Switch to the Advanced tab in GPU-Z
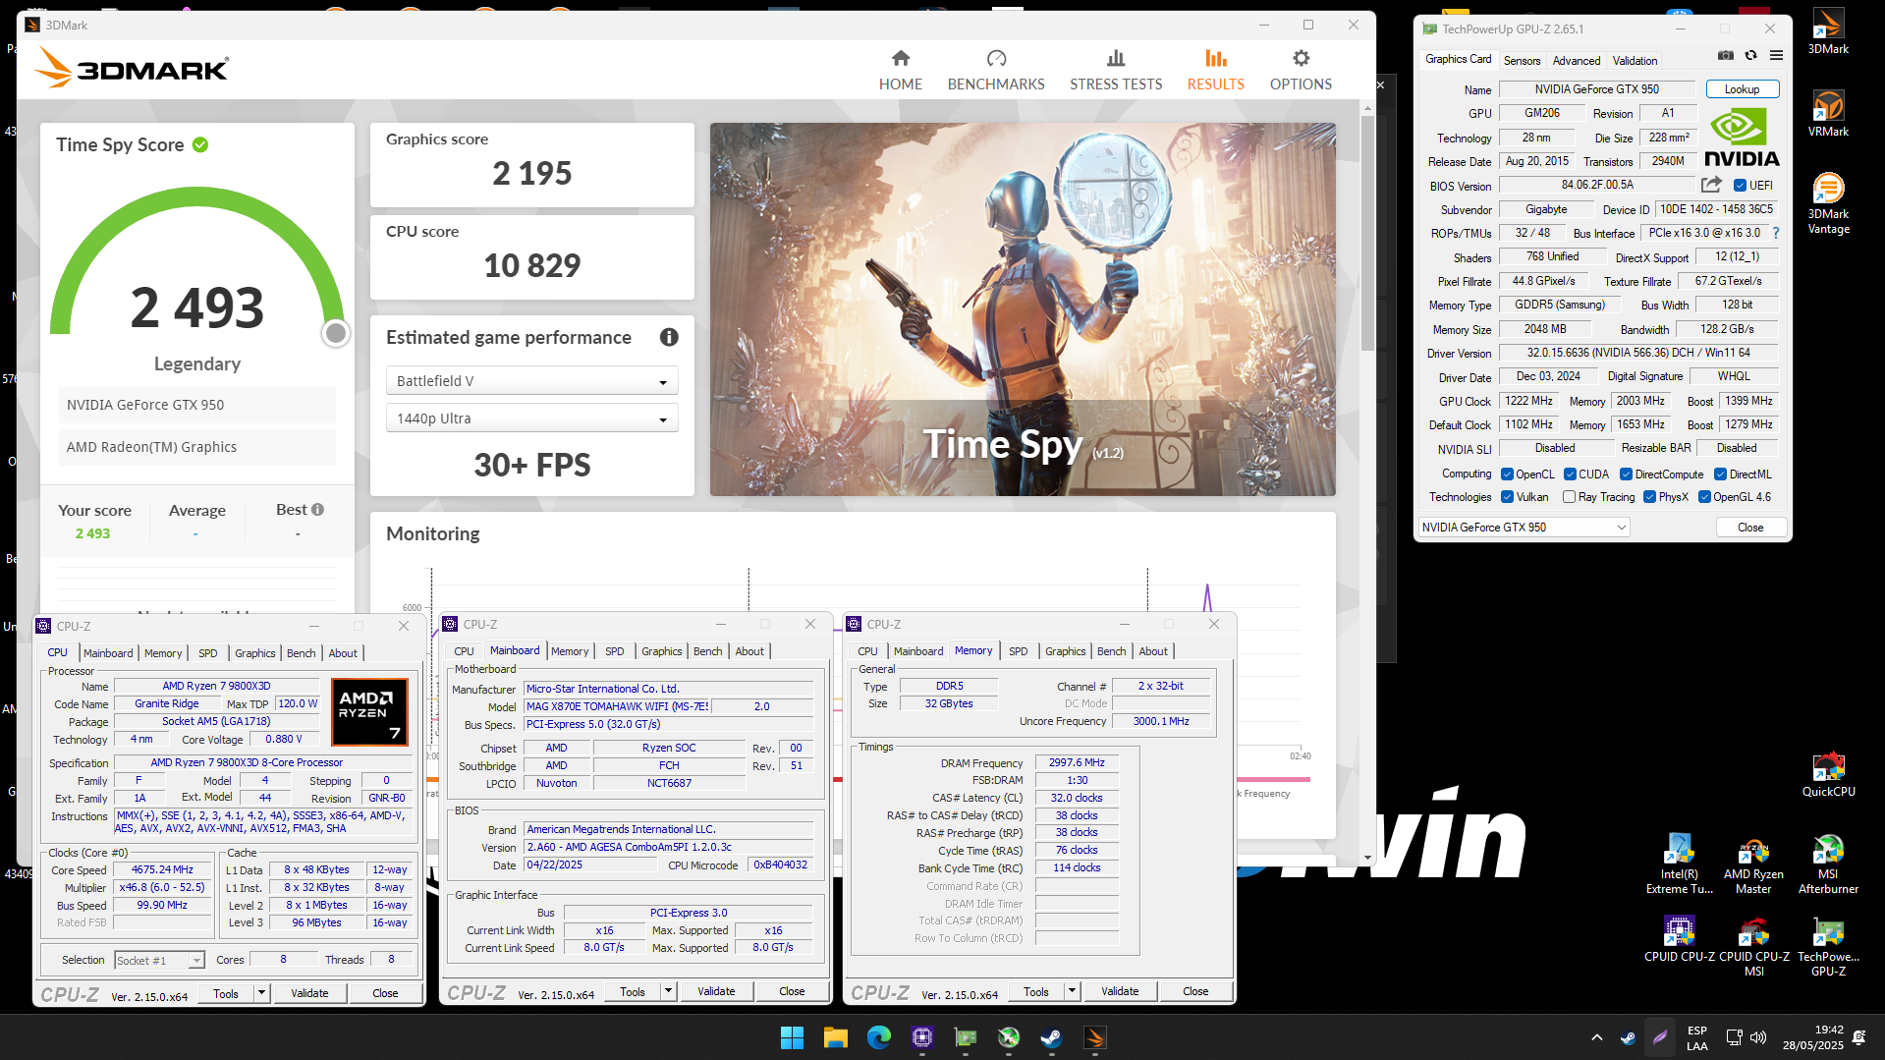Screen dimensions: 1885x1060 (1577, 61)
